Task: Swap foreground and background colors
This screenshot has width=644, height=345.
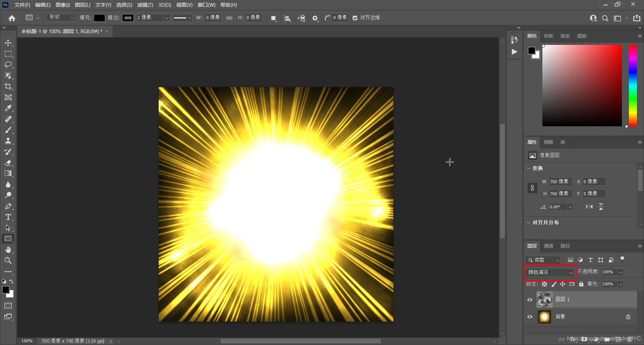Action: [11, 281]
